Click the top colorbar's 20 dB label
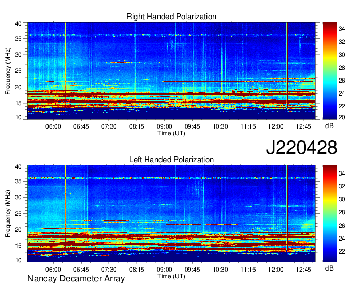The width and height of the screenshot is (351, 285). point(342,117)
